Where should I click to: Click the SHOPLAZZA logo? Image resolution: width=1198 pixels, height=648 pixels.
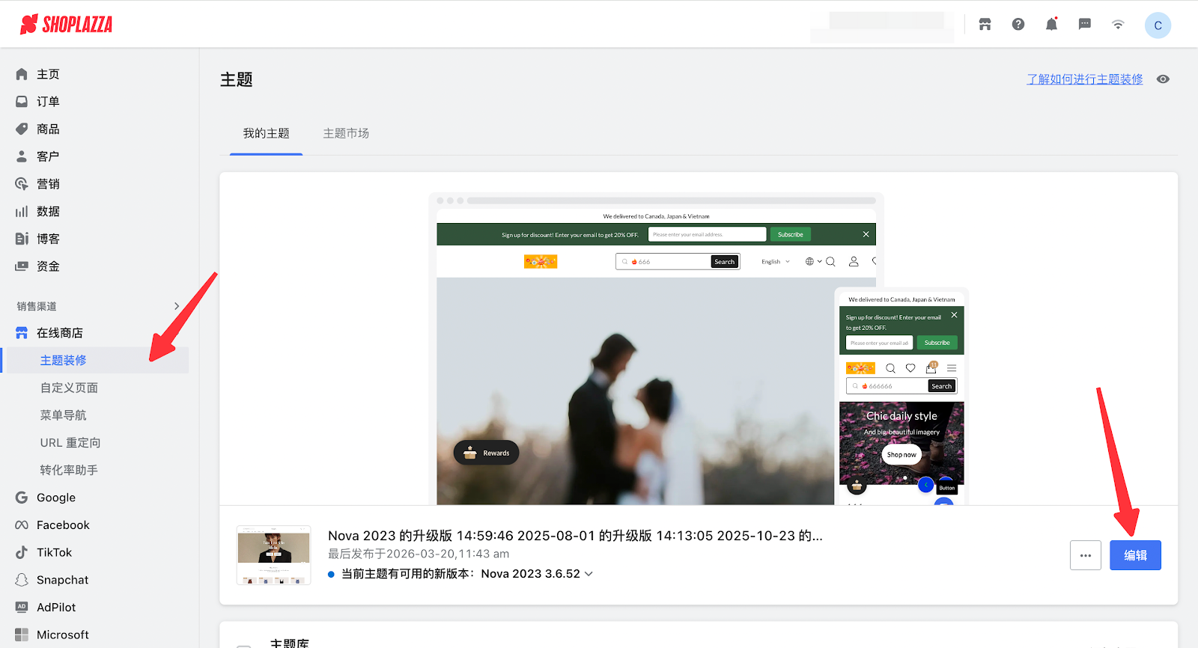pos(67,25)
